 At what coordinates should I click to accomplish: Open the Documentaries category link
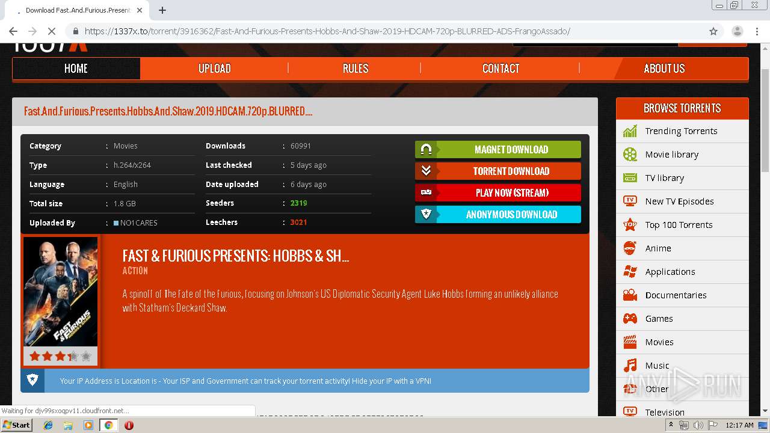tap(676, 295)
